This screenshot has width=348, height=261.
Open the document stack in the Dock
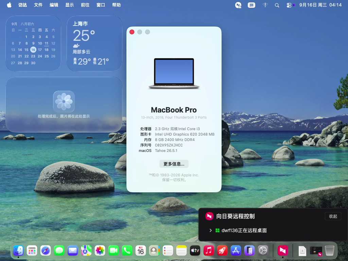[x=302, y=251]
